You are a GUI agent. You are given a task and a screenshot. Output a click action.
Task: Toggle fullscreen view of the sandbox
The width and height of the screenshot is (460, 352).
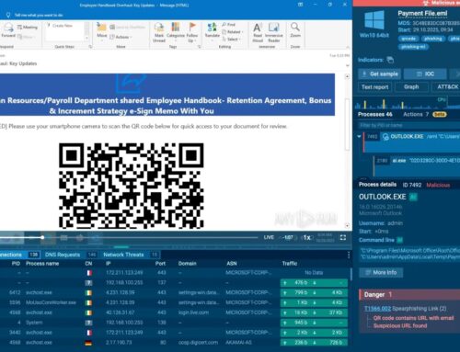(x=343, y=237)
